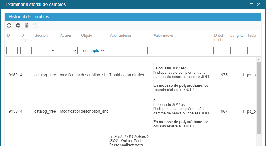Close the Examinar historial de cambios dialog
The width and height of the screenshot is (266, 146).
(x=258, y=5)
